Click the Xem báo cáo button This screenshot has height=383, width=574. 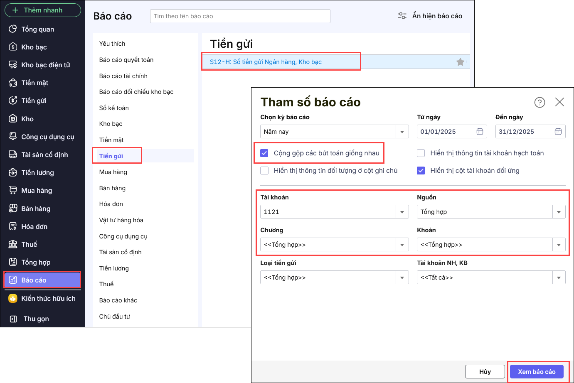(x=536, y=371)
